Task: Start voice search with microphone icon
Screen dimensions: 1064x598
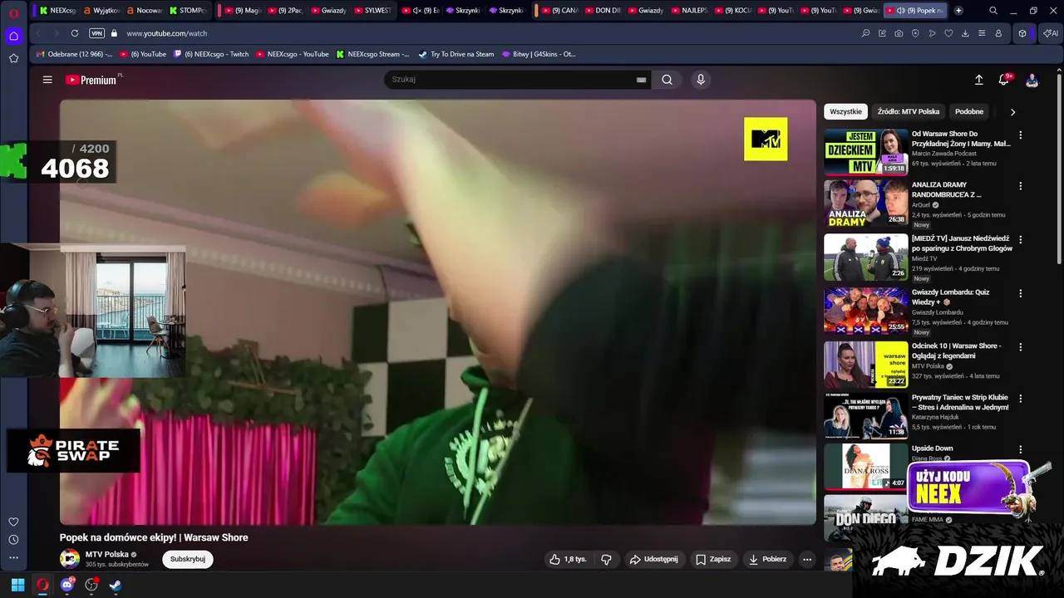Action: click(701, 80)
